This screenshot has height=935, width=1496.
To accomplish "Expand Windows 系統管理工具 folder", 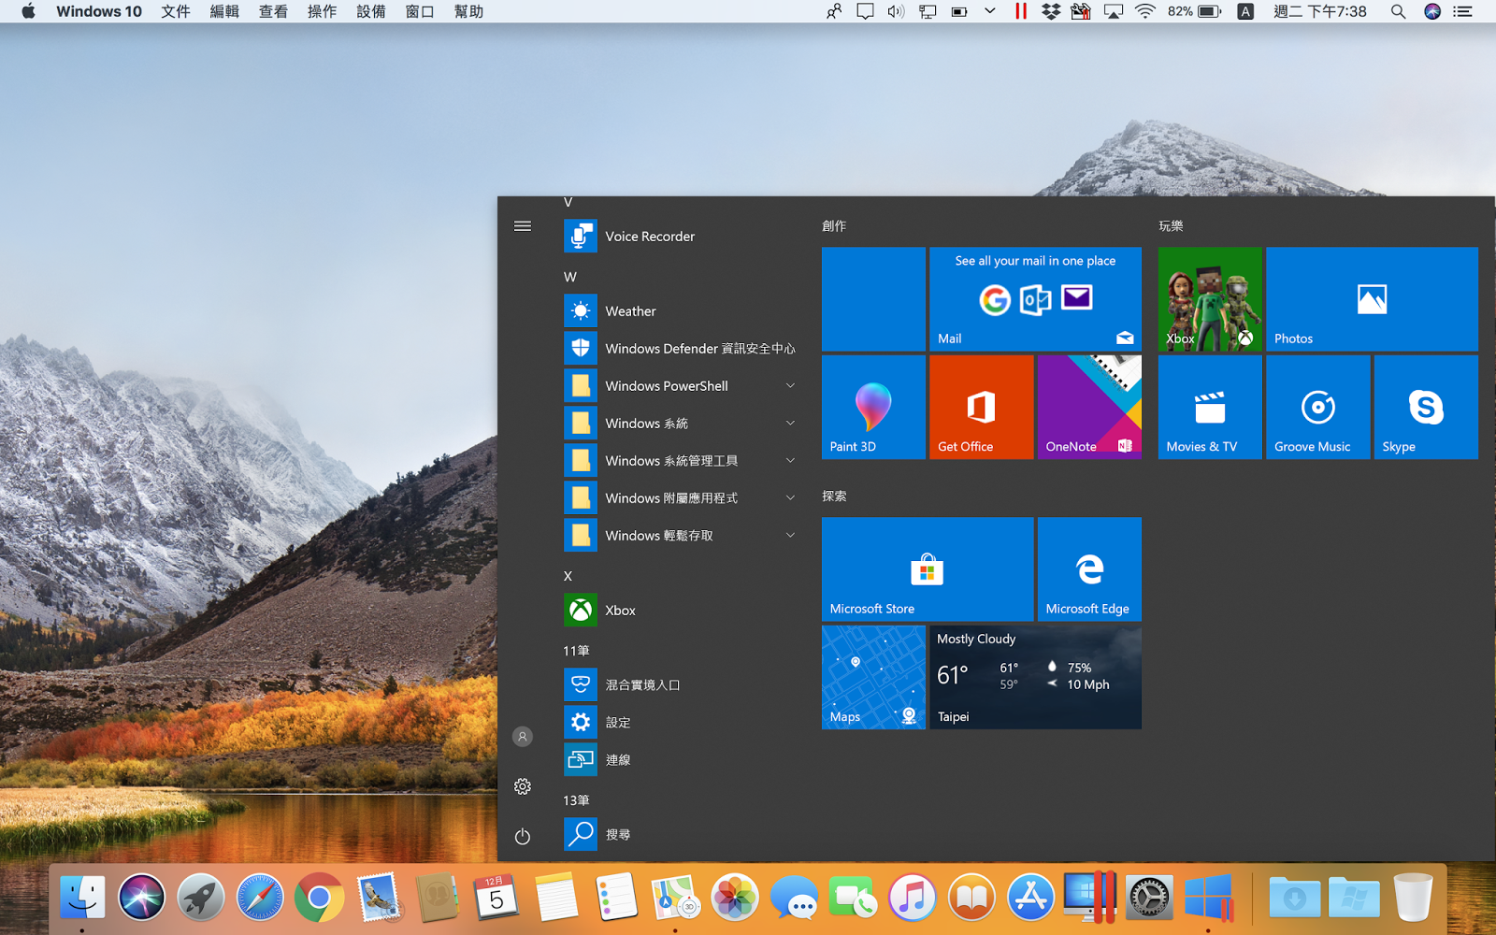I will [x=680, y=461].
